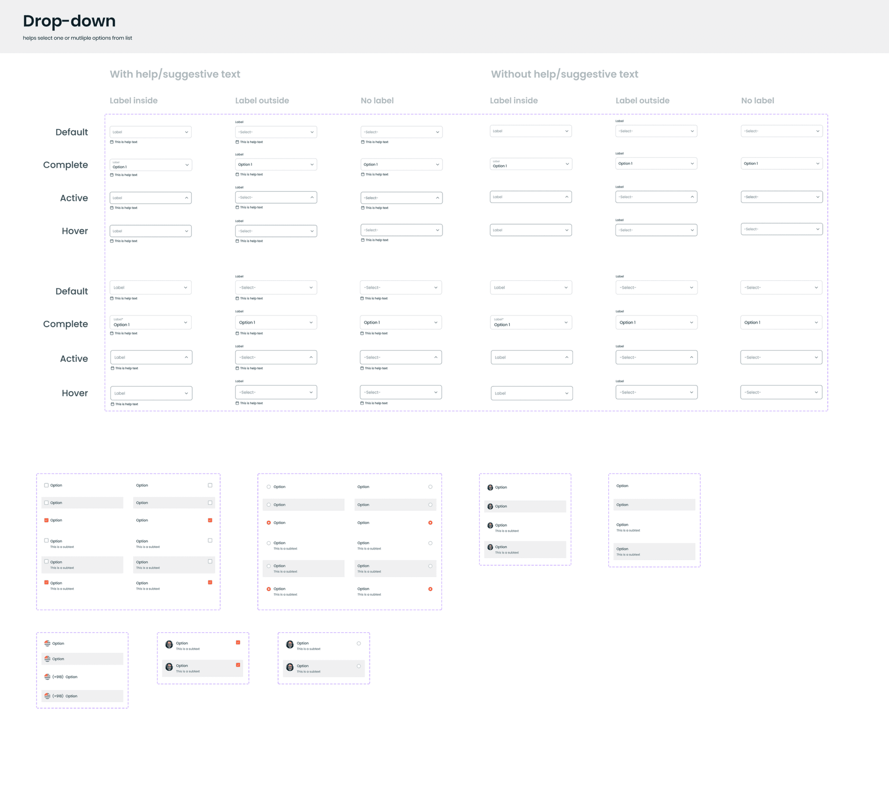Click the 'Label' field in the Hover row

tap(150, 230)
